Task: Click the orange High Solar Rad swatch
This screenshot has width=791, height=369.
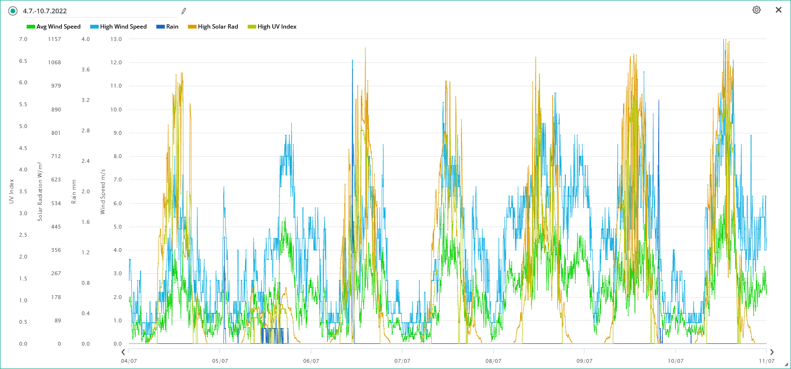Action: point(192,27)
